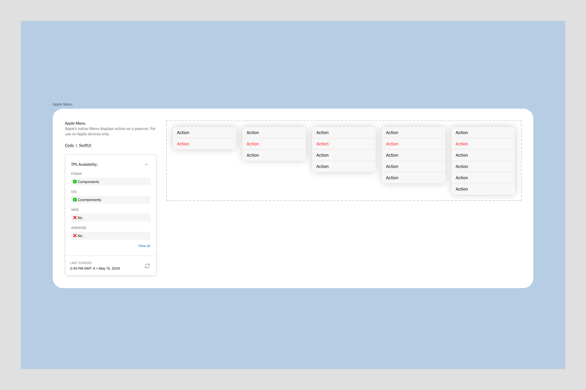Viewport: 586px width, 390px height.
Task: Select the red Action in the five-item menu
Action: tap(413, 144)
